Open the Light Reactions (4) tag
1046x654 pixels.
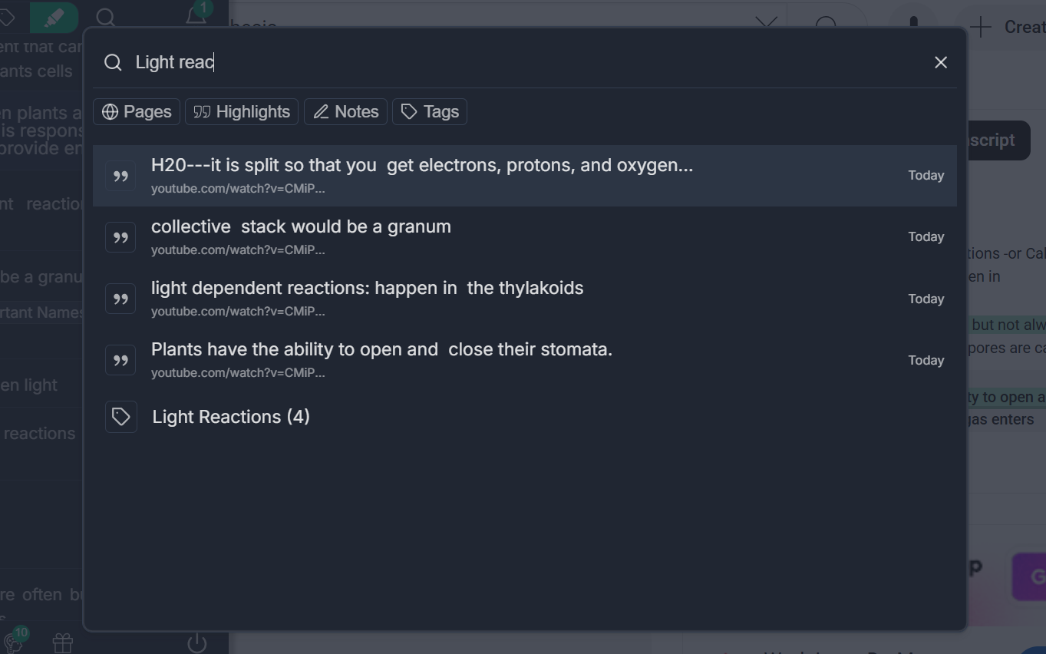click(230, 417)
